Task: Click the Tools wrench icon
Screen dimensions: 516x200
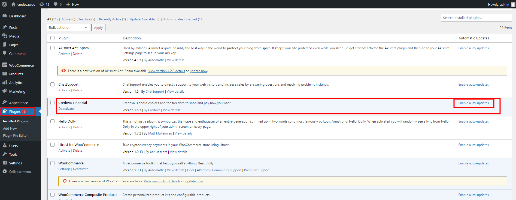Action: point(5,154)
